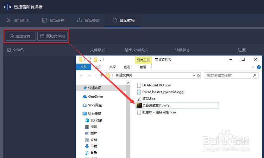
Task: Select file 张惠妹 - 连名带姓.ncm
Action: point(159,112)
